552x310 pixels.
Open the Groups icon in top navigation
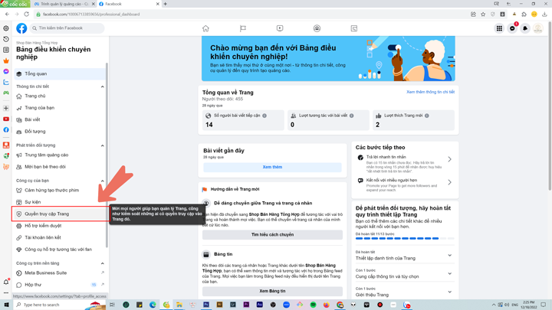click(x=317, y=28)
